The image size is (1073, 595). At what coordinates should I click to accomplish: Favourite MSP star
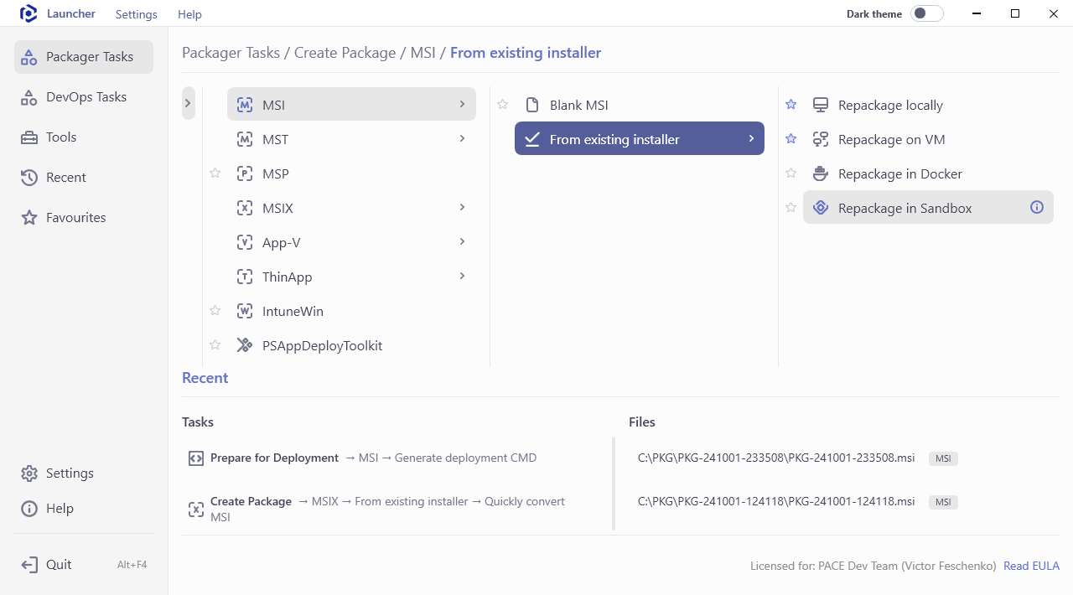point(215,173)
